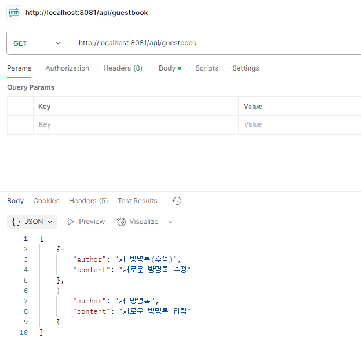Click the closing brace on line 5

(x=58, y=280)
